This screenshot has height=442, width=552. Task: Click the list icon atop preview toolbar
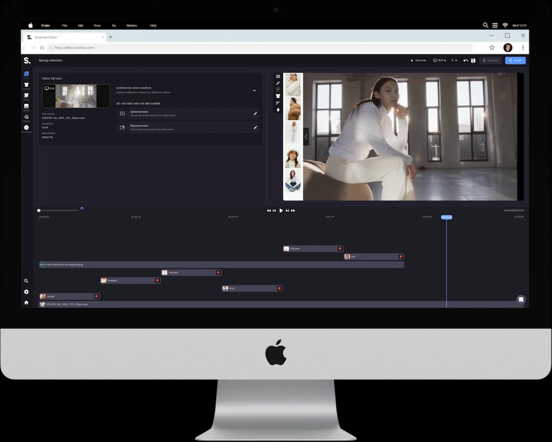pyautogui.click(x=278, y=76)
